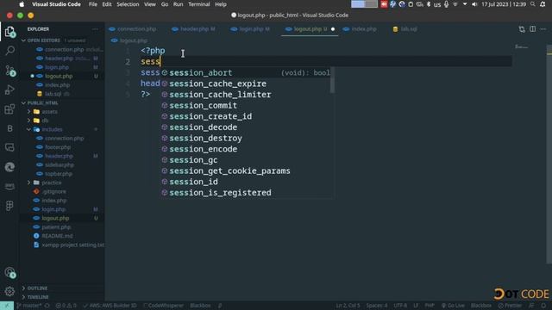
Task: Open editor more actions ellipsis
Action: pyautogui.click(x=543, y=29)
